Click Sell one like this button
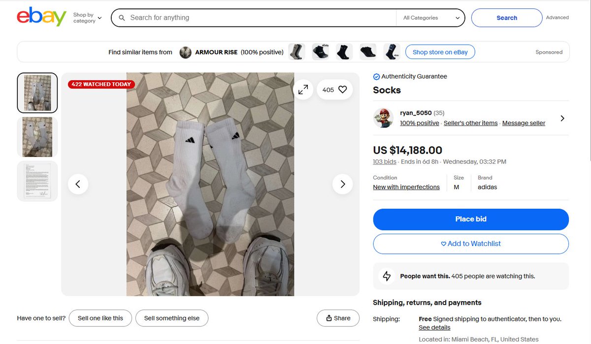Screen dimensions: 591x344 pos(100,318)
